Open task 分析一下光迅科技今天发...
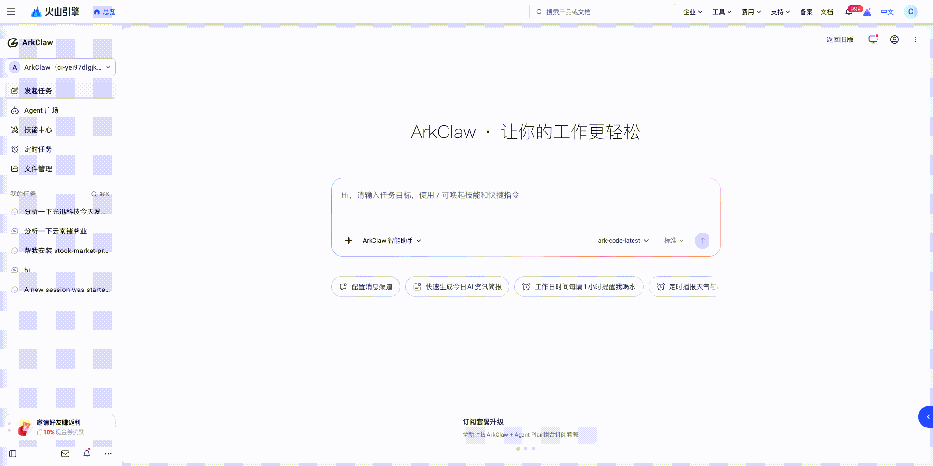Screen dimensions: 933x466 click(x=60, y=212)
